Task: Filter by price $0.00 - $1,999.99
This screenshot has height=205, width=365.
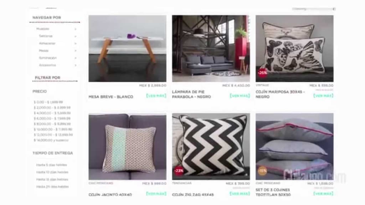Action: point(48,102)
